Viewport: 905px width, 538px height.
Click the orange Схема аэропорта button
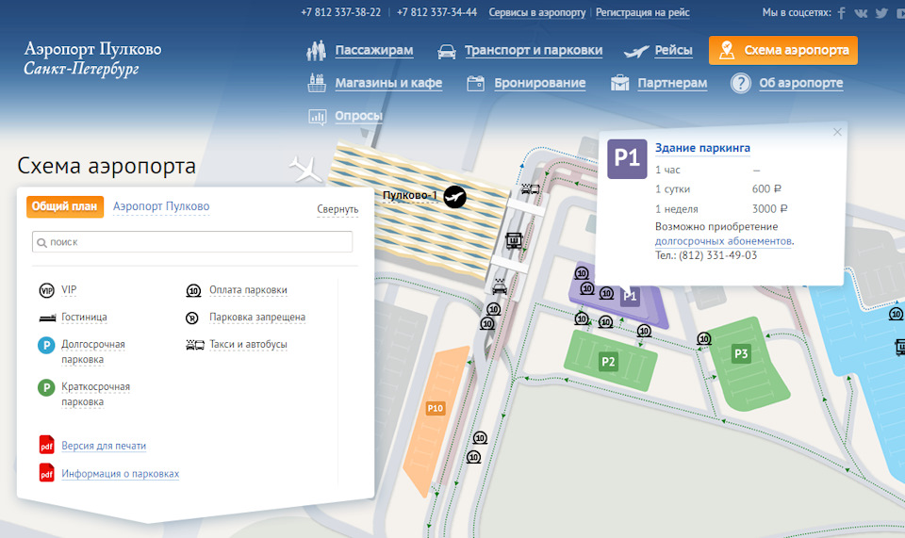(x=783, y=51)
